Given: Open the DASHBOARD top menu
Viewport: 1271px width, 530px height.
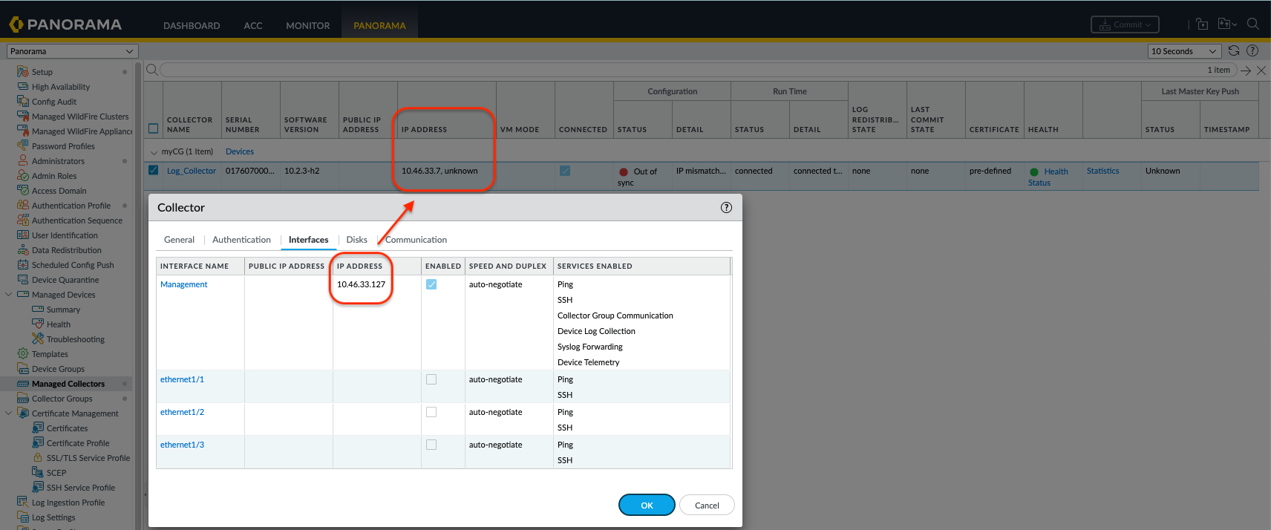Looking at the screenshot, I should [x=192, y=25].
